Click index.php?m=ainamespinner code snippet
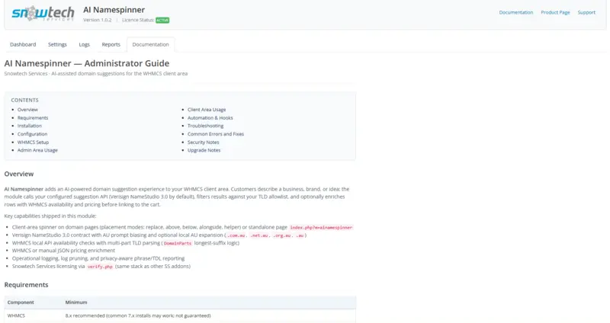The height and width of the screenshot is (323, 610). point(321,227)
